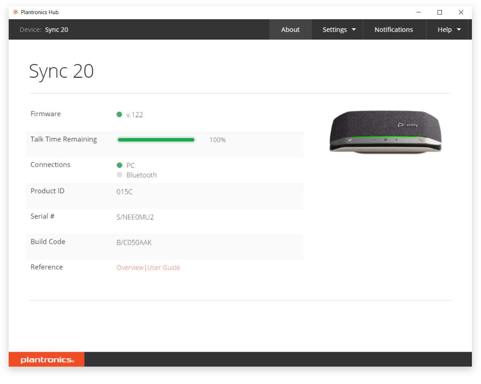Click the Plantronics Hub title bar icon

16,12
